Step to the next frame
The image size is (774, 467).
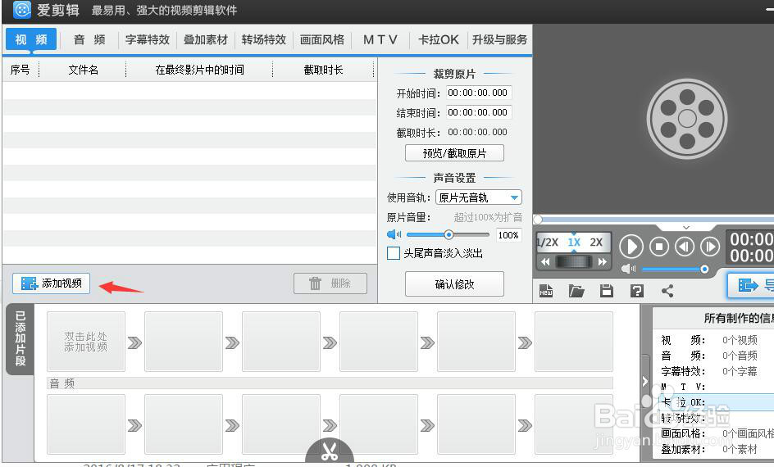point(710,246)
